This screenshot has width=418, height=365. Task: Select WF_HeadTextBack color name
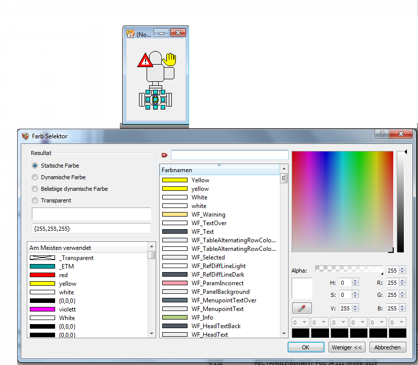pyautogui.click(x=219, y=326)
